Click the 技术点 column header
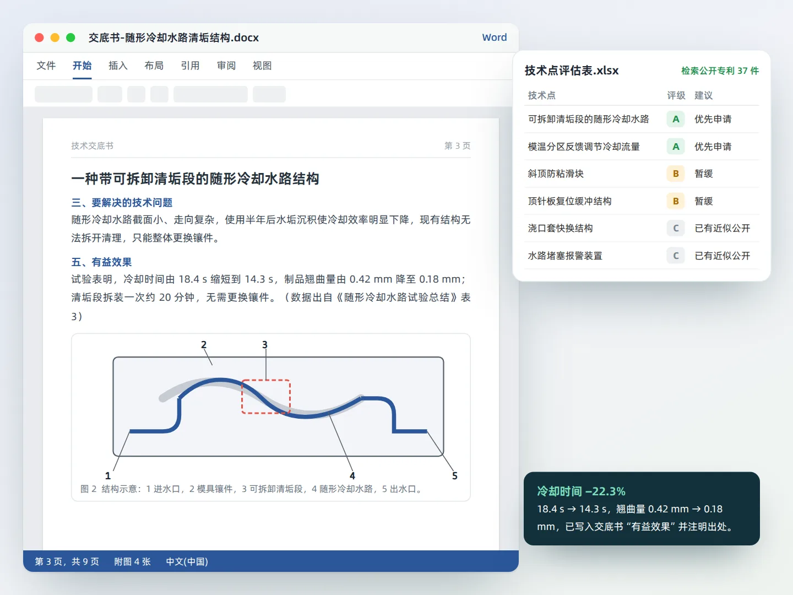Viewport: 793px width, 595px height. [542, 95]
